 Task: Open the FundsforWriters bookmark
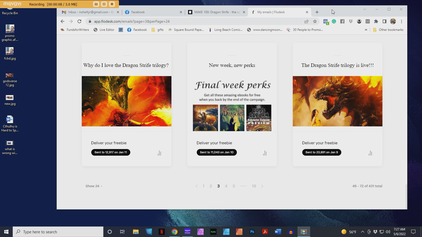tap(75, 30)
